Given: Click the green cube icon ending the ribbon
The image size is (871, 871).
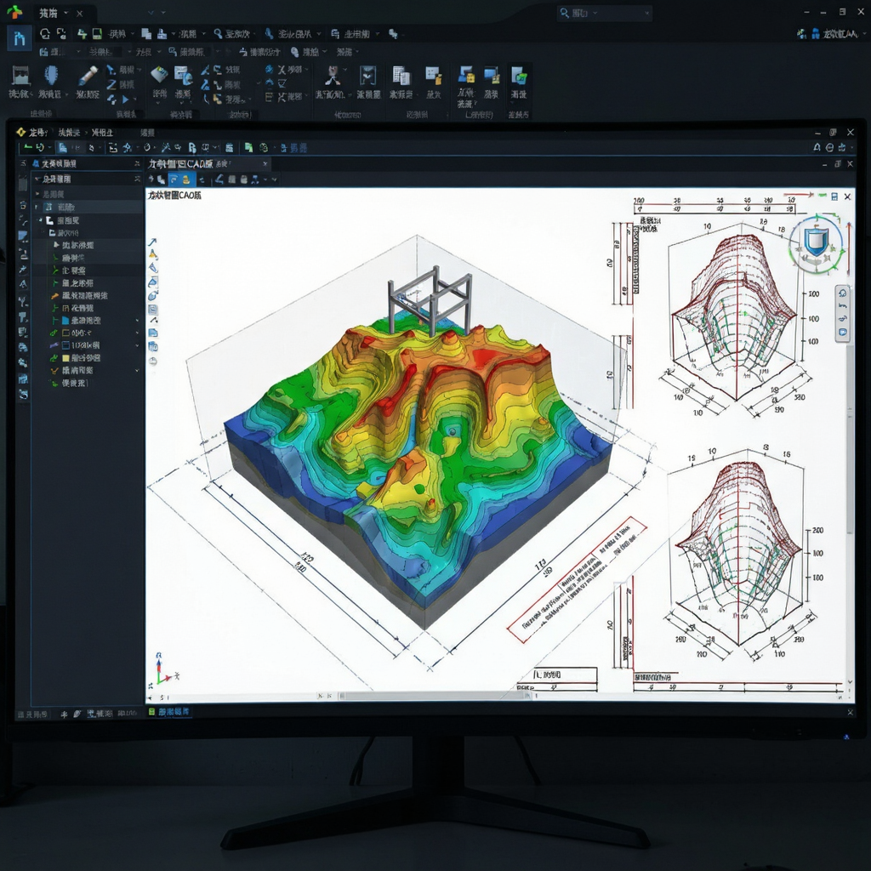Looking at the screenshot, I should coord(519,76).
